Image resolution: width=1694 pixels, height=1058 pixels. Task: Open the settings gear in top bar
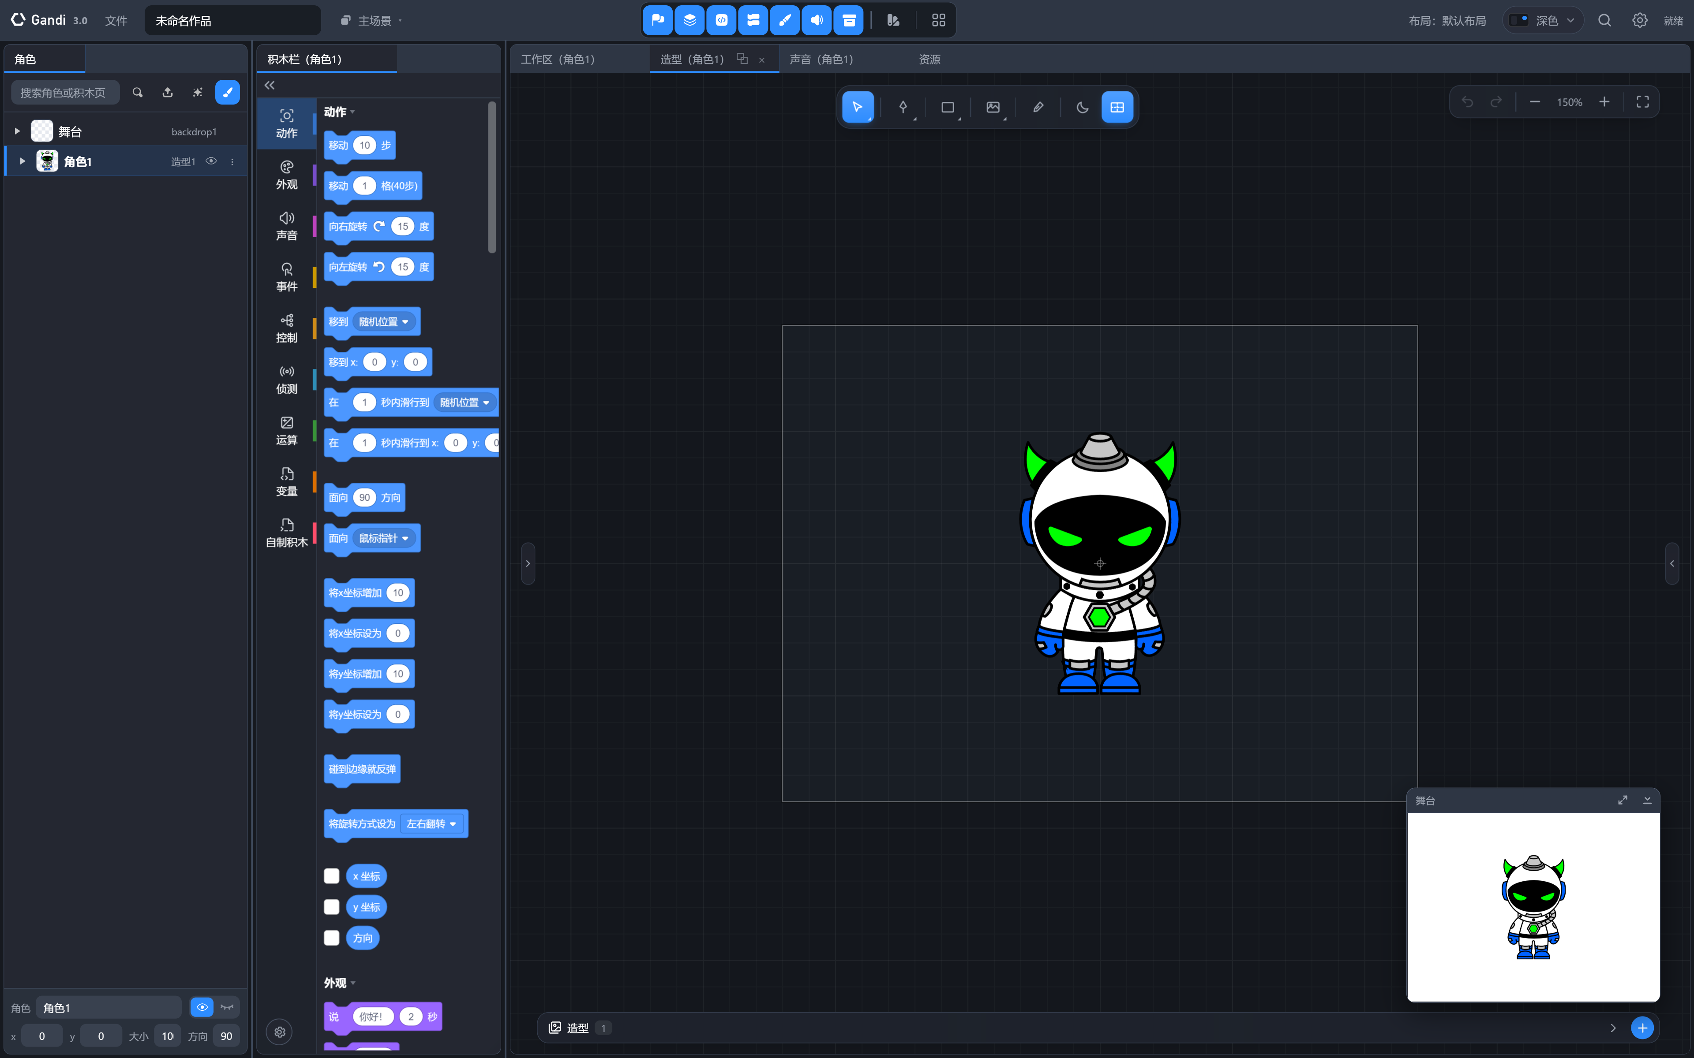1639,20
